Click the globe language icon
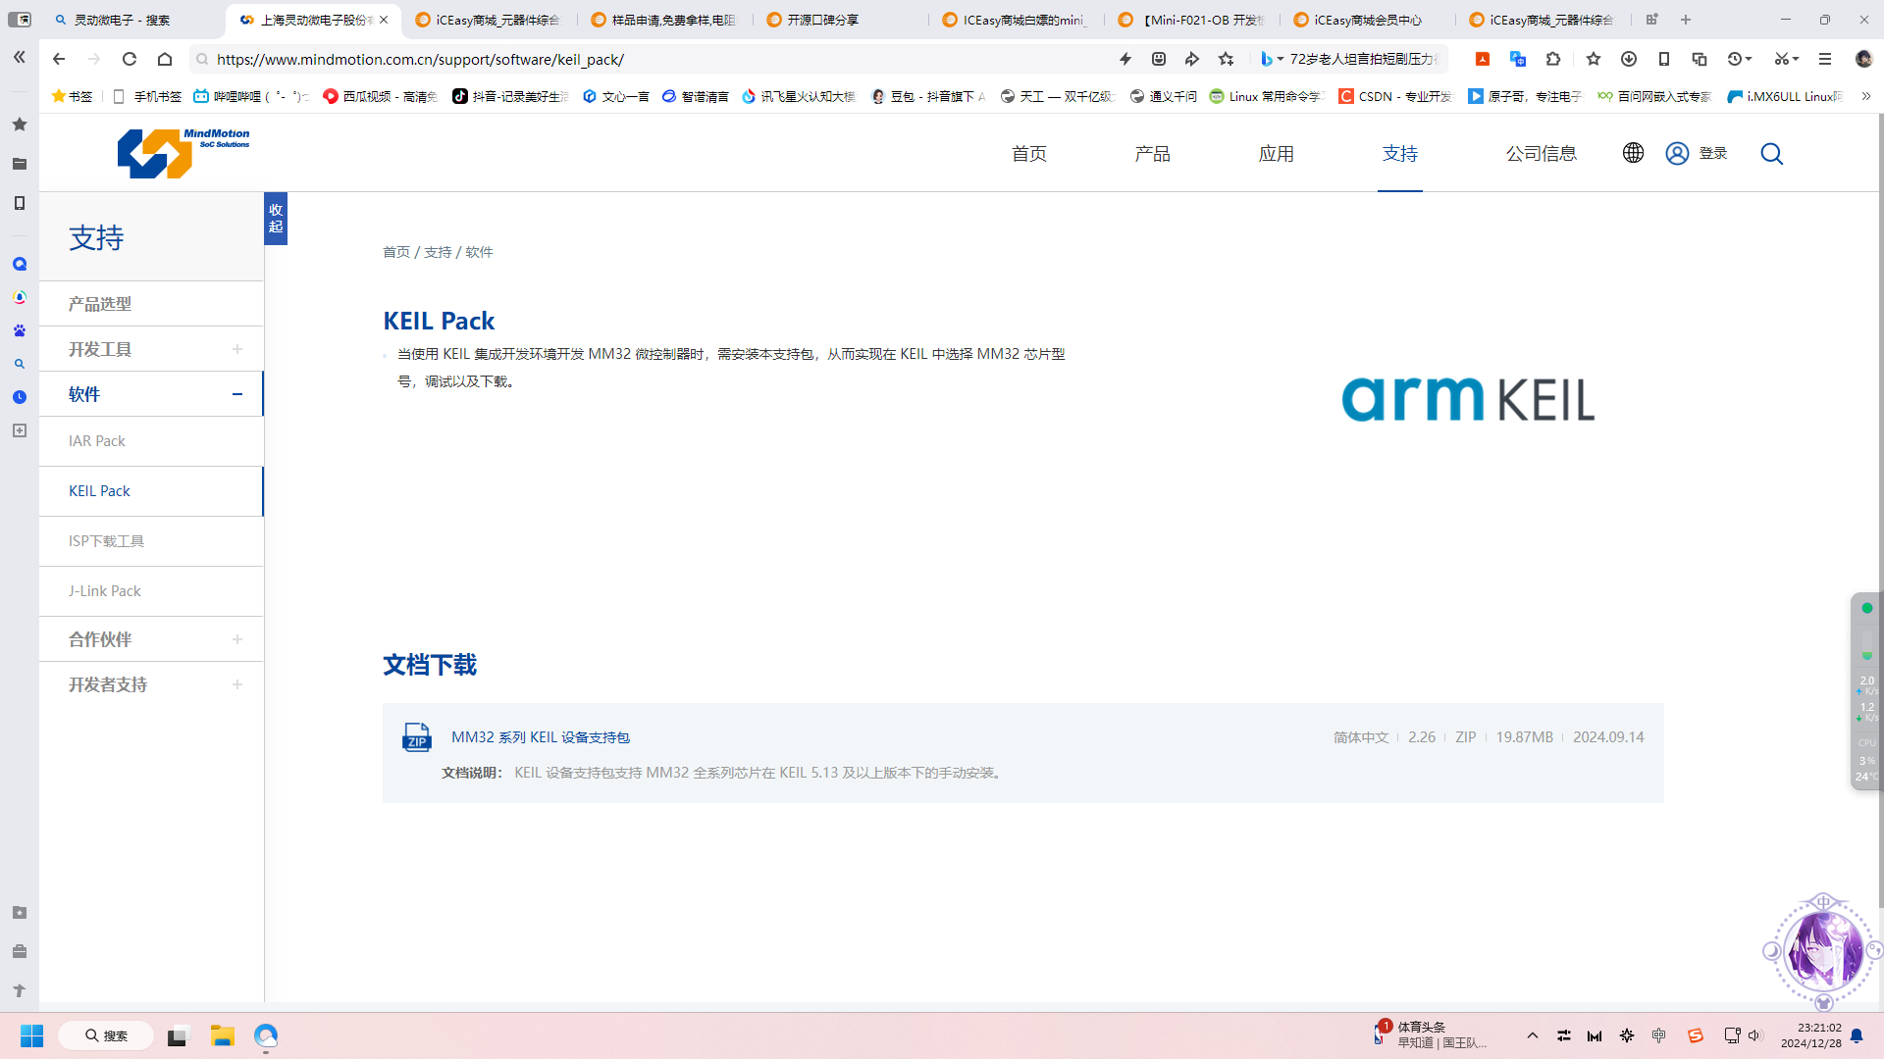 [x=1633, y=153]
